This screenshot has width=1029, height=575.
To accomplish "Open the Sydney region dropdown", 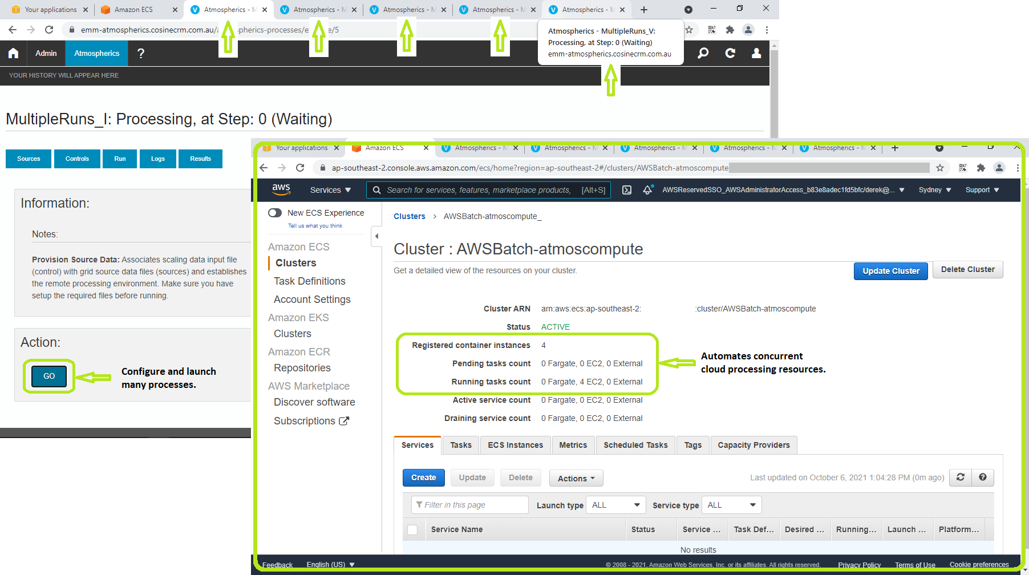I will [935, 190].
